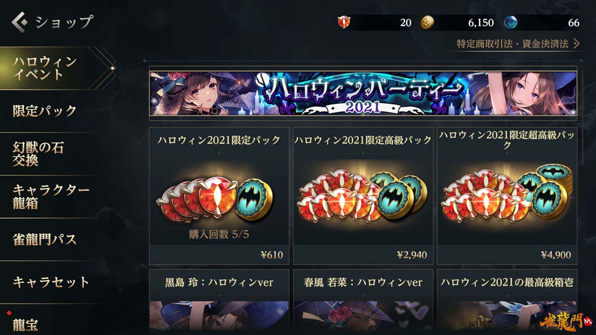The height and width of the screenshot is (335, 596).
Task: Buy the pack priced ¥4,900
Action: tap(507, 196)
